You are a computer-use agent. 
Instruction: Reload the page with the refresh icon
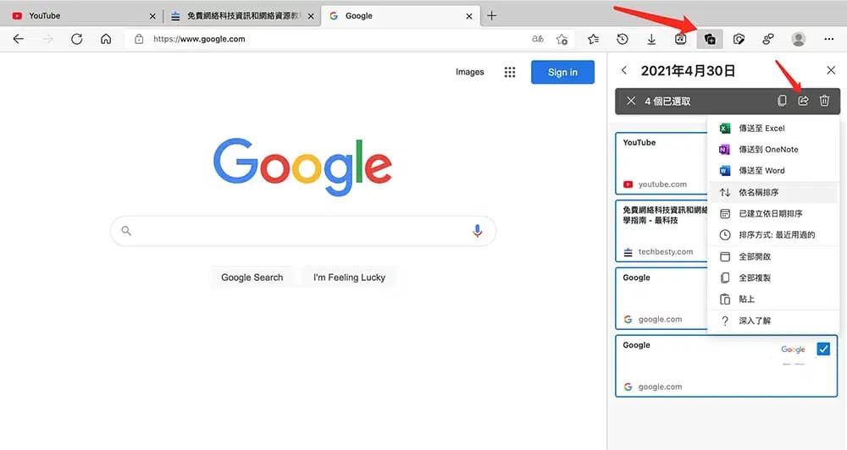77,39
